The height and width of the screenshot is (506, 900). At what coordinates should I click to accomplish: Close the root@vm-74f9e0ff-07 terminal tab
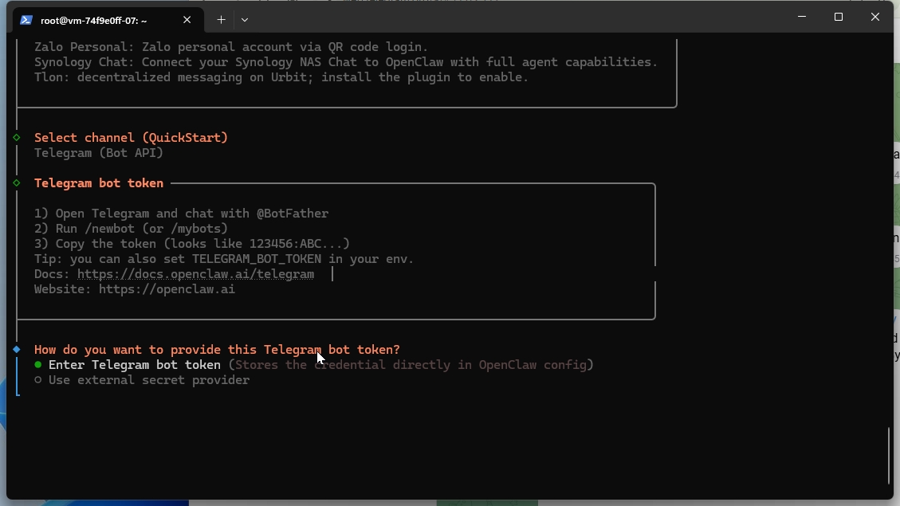tap(187, 20)
